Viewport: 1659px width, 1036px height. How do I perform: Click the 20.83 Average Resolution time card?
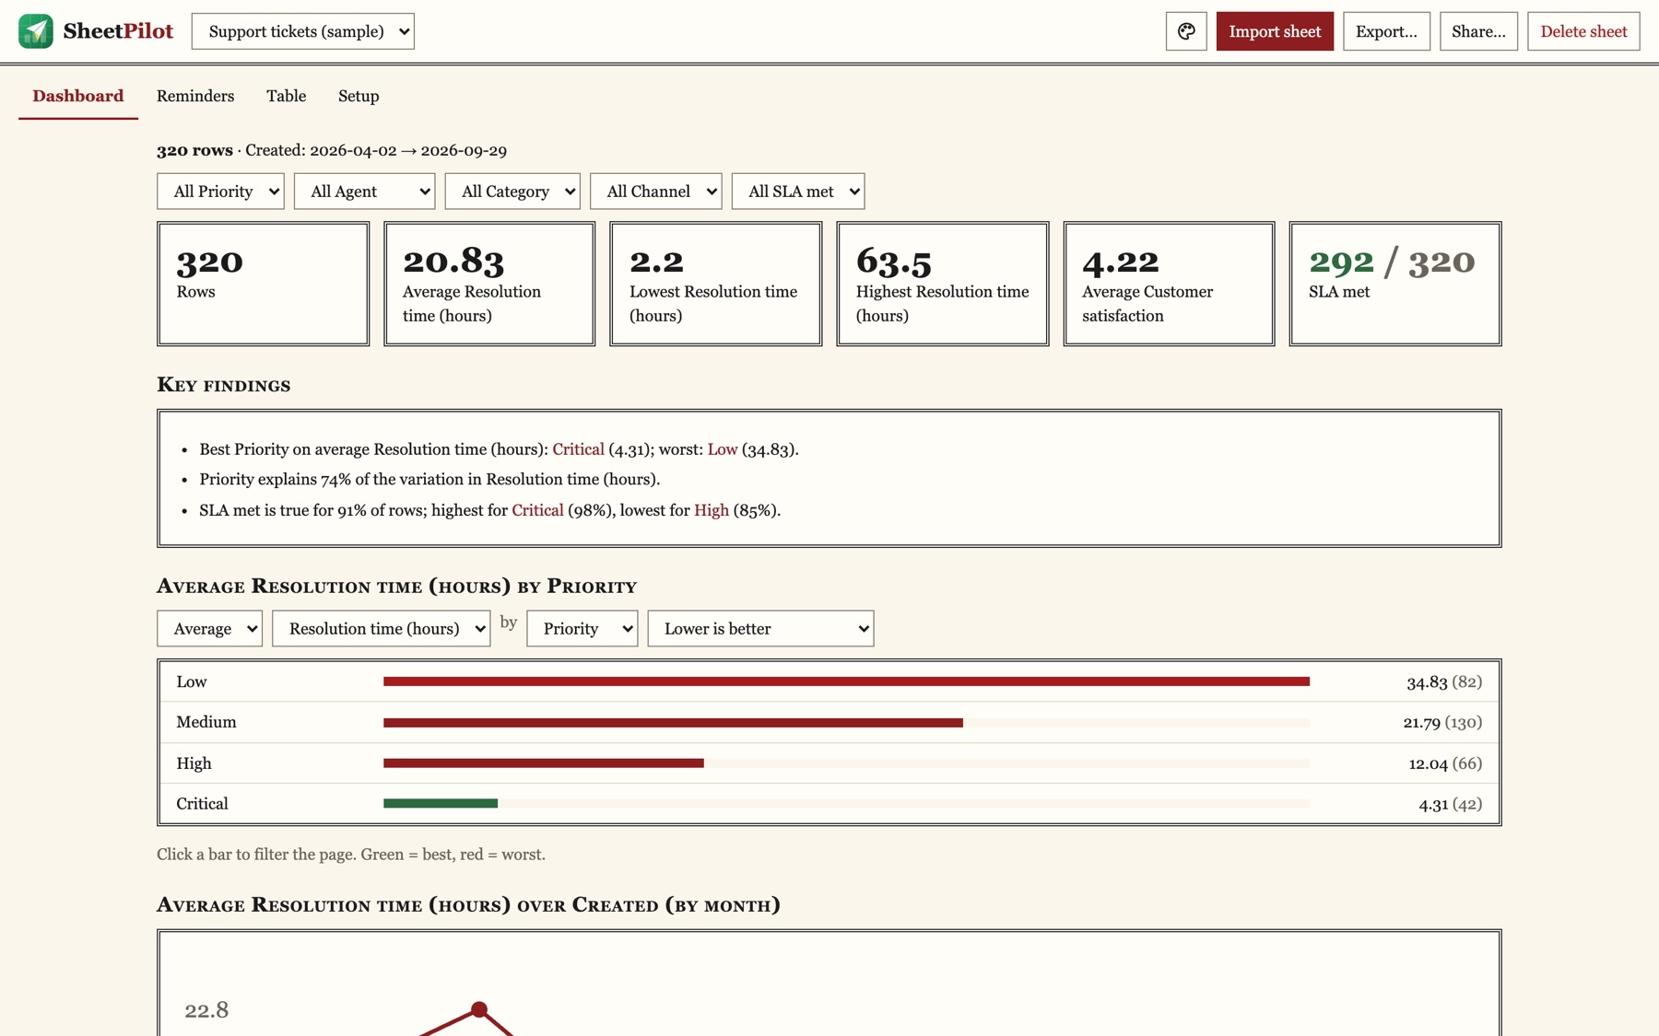(489, 284)
